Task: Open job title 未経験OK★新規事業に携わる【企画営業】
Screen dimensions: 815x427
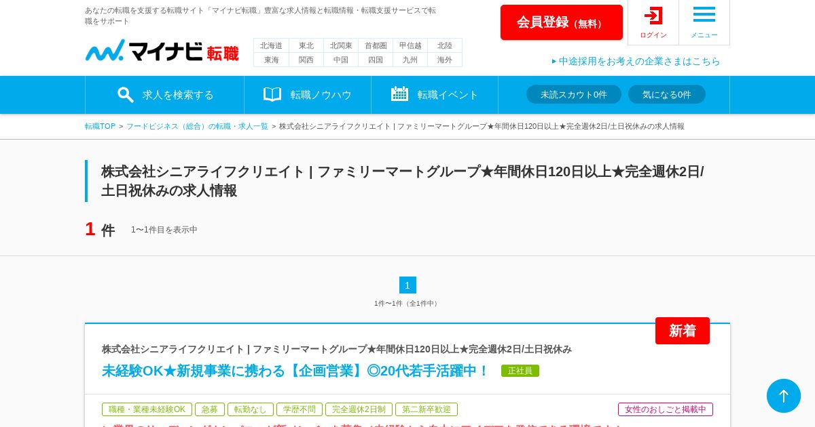Action: [295, 371]
